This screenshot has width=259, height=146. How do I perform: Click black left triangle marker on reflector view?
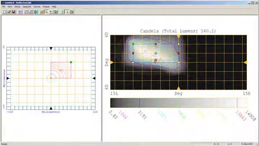(x=8, y=78)
